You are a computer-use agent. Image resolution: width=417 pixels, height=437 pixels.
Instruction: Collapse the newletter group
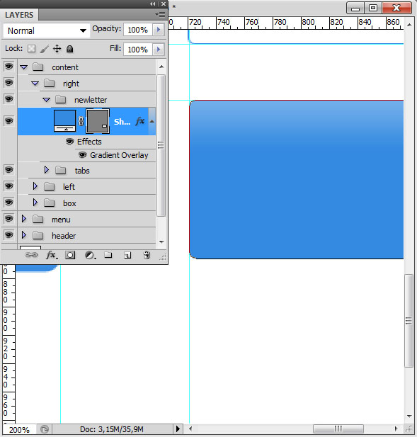coord(47,100)
